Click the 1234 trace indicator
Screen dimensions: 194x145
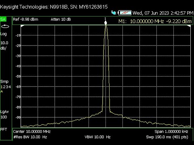click(6, 87)
